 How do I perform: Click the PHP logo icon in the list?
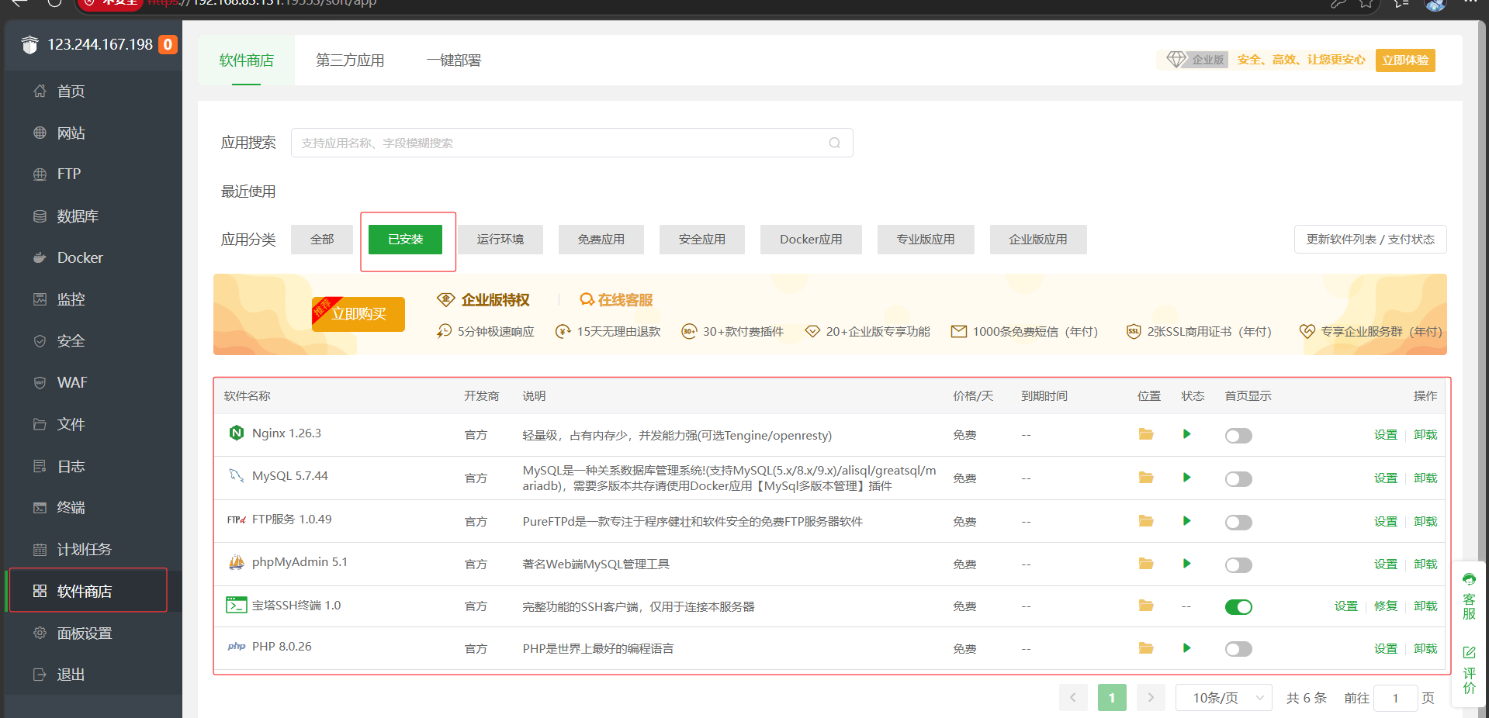pos(237,647)
